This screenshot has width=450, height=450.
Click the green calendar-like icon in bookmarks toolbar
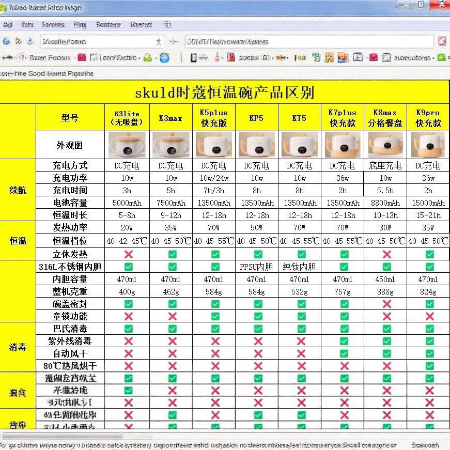click(x=316, y=57)
